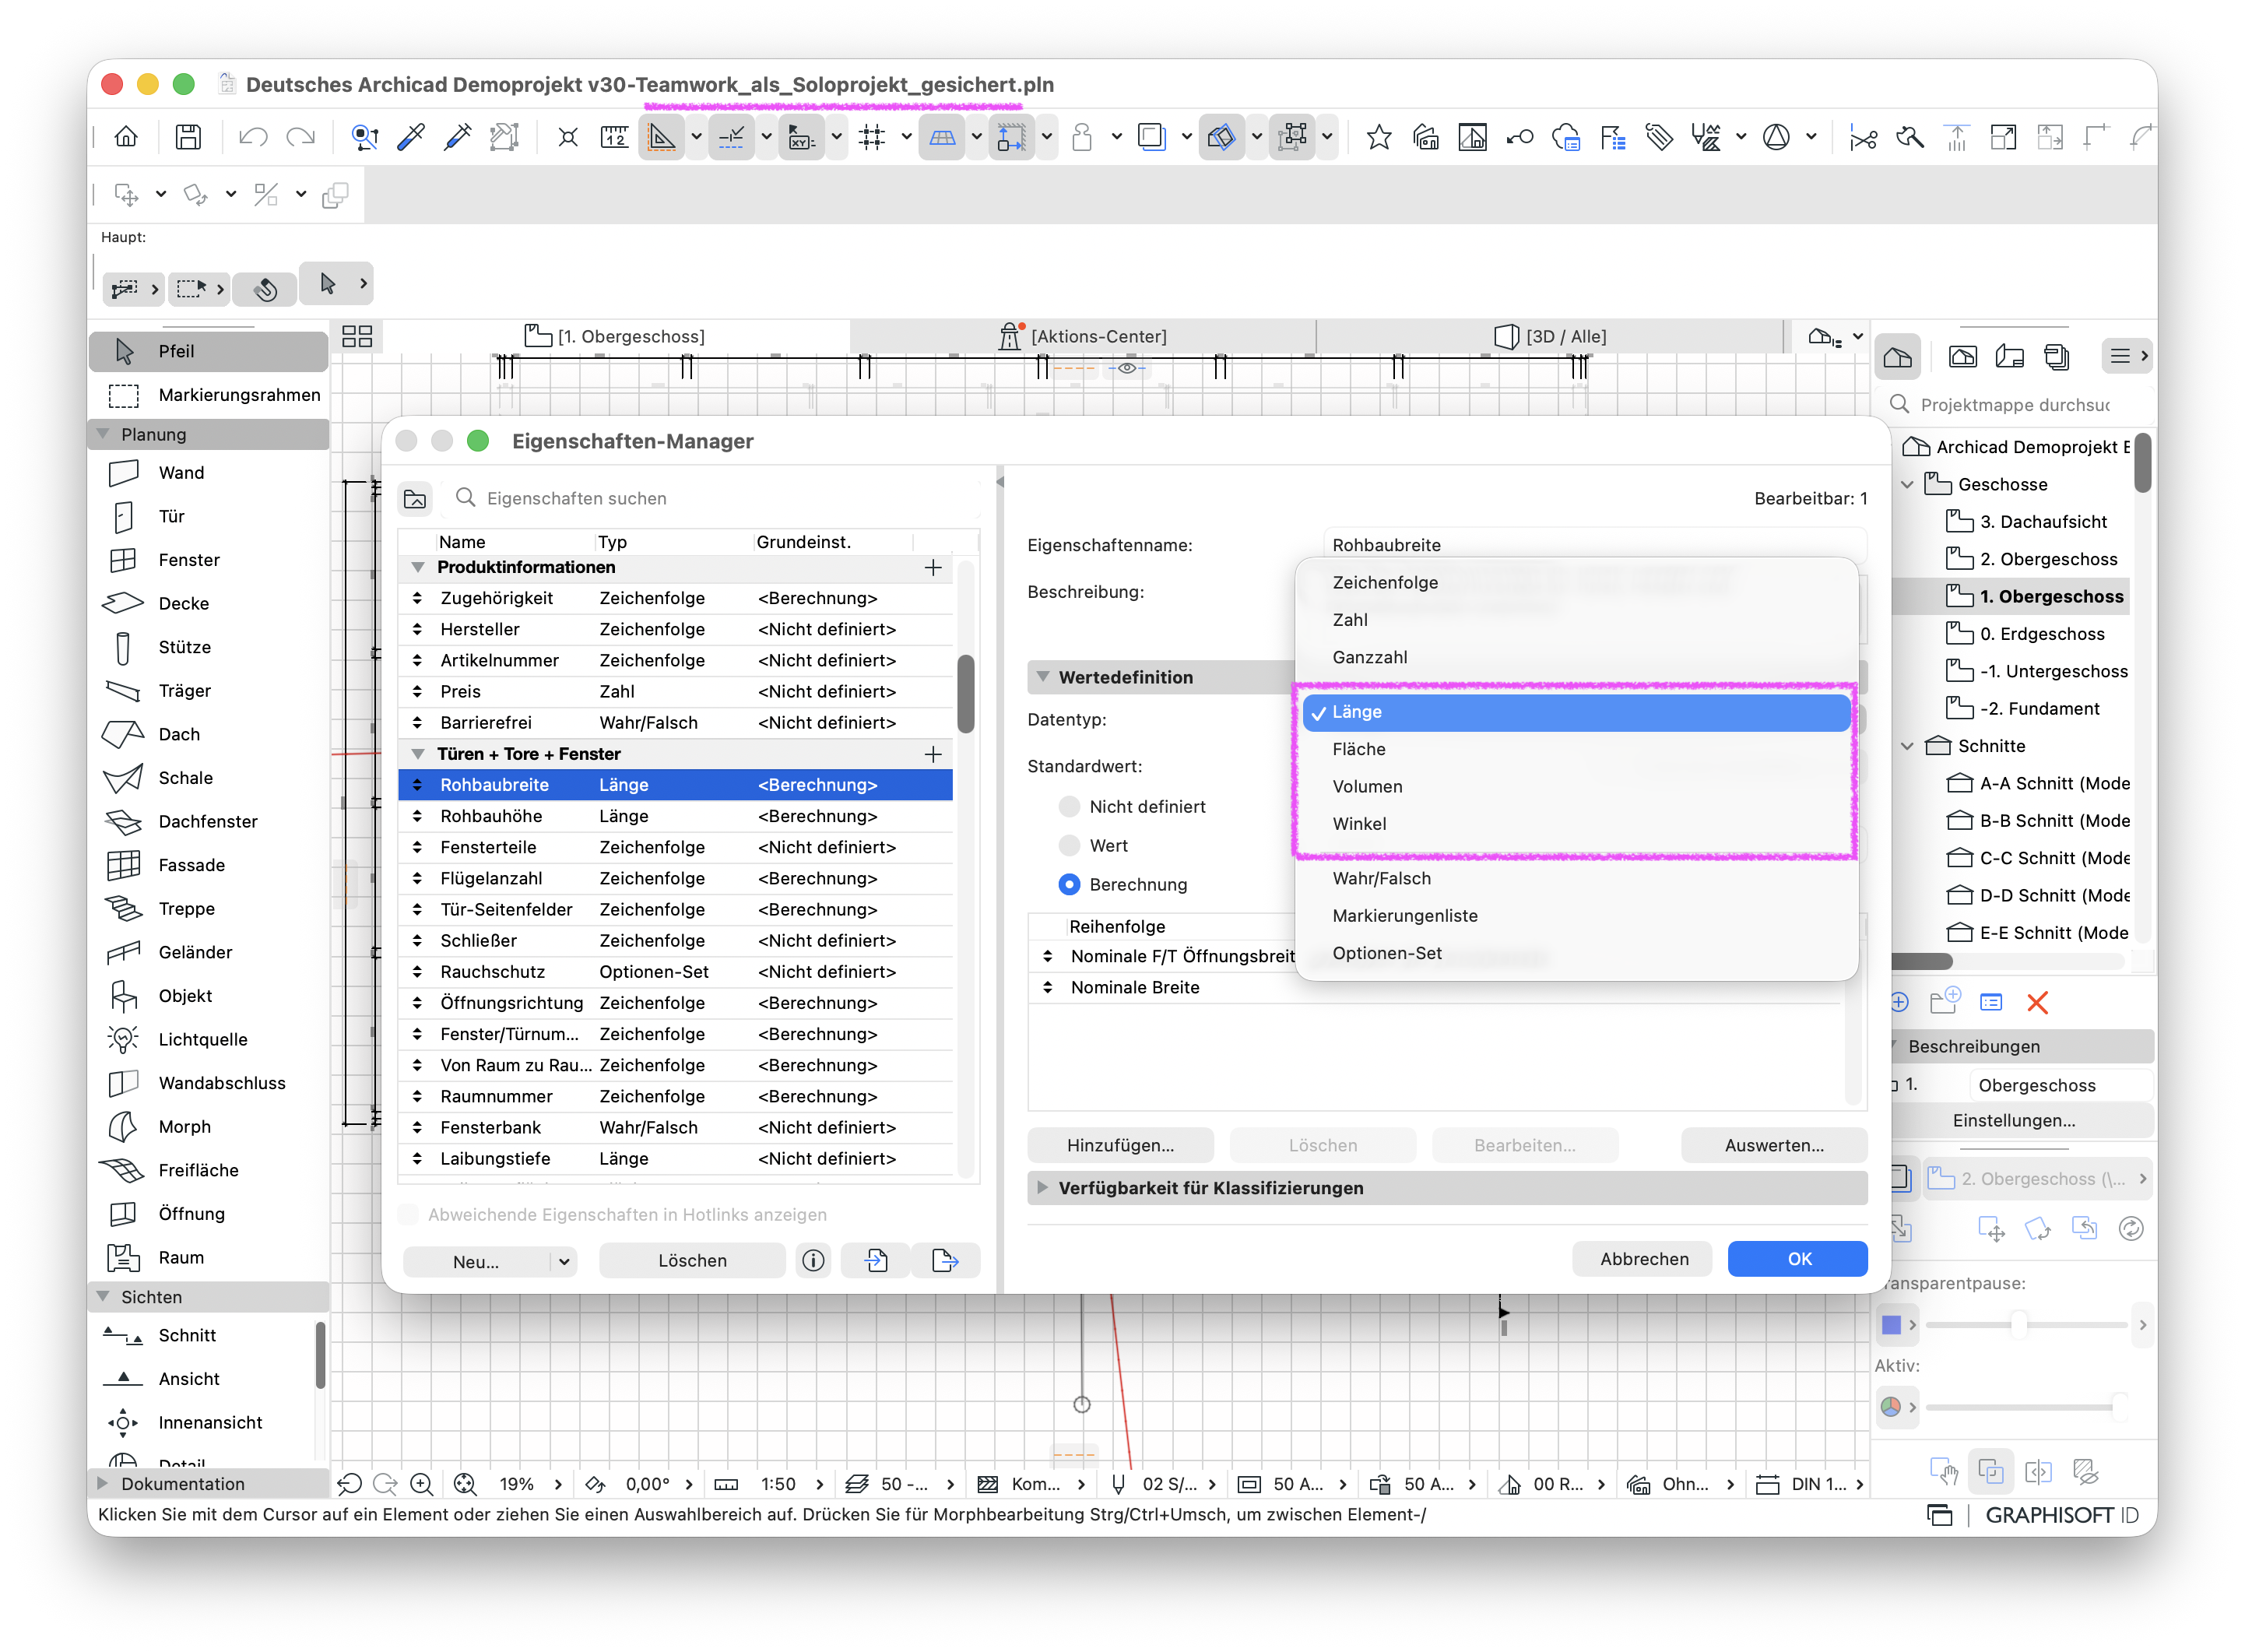Click the Hinzufügen... button
Viewport: 2245px width, 1652px height.
(x=1120, y=1146)
